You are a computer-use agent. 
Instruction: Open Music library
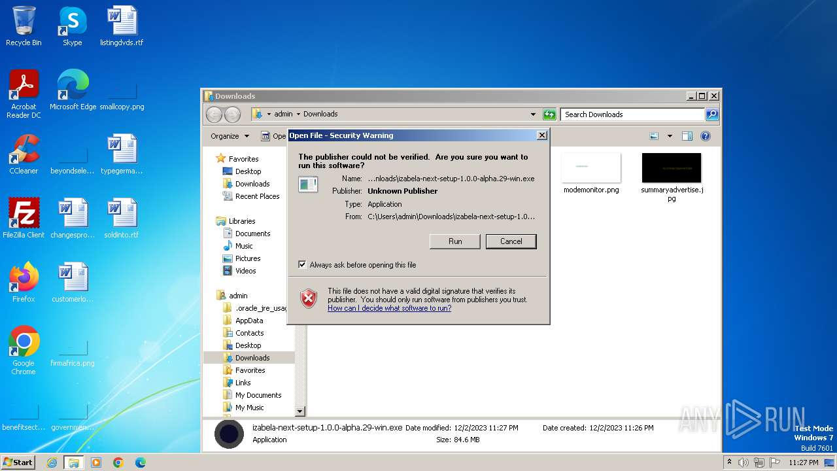[244, 246]
